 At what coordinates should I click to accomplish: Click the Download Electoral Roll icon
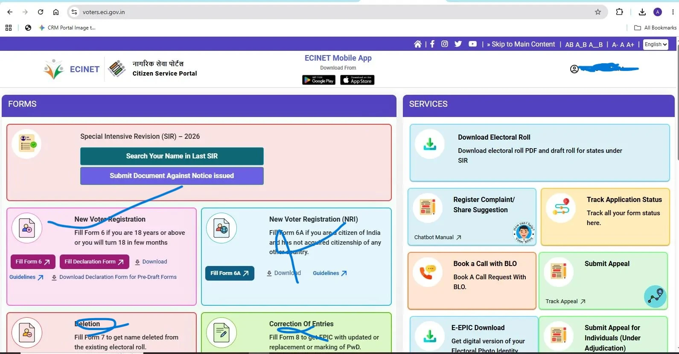coord(430,144)
